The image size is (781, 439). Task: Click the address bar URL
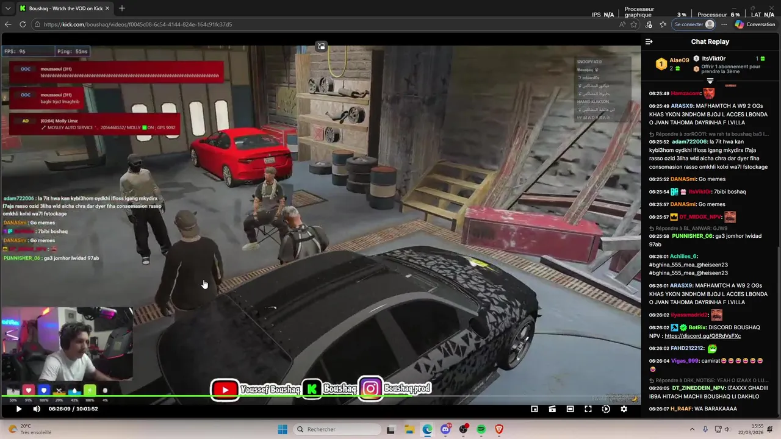(x=138, y=24)
